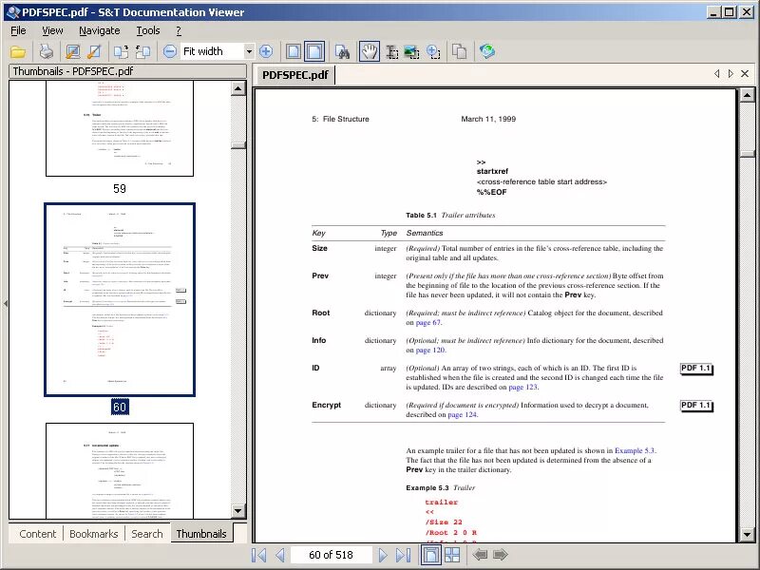
Task: Click document scrollbar down arrow
Action: point(747,535)
